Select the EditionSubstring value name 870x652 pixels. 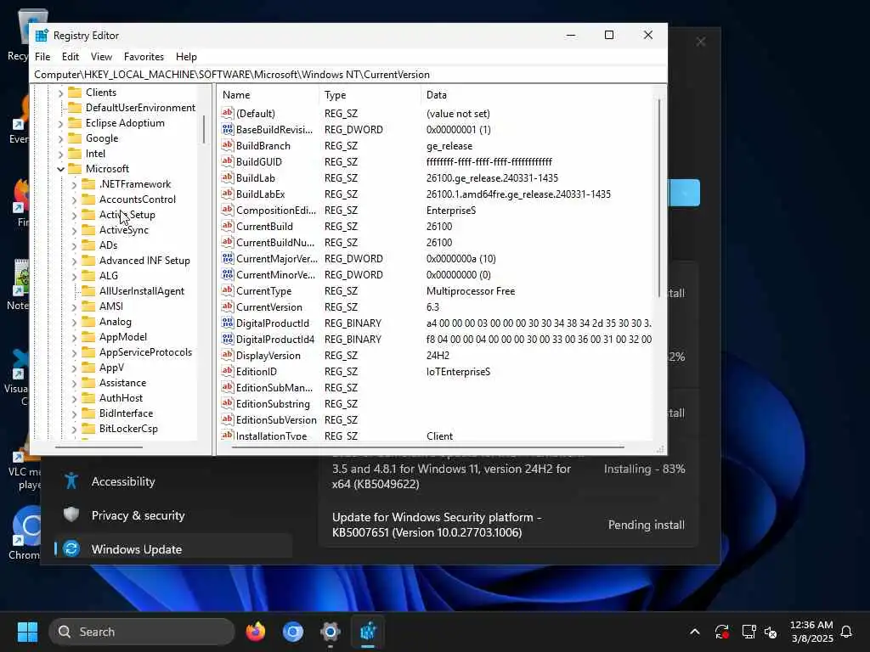[273, 403]
